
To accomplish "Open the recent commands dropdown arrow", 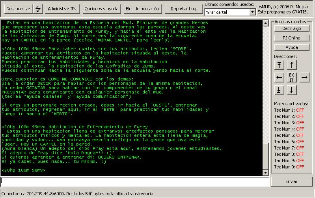I will 253,12.
